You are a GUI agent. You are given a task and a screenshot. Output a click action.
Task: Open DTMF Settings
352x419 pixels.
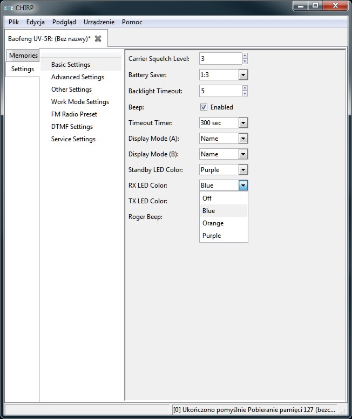(81, 126)
